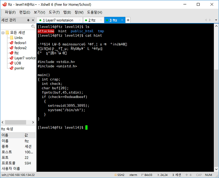The height and width of the screenshot is (178, 219).
Task: Select the pwnkr session
Action: tap(19, 68)
